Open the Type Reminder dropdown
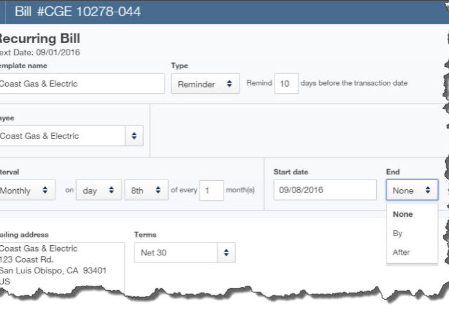 pos(205,84)
